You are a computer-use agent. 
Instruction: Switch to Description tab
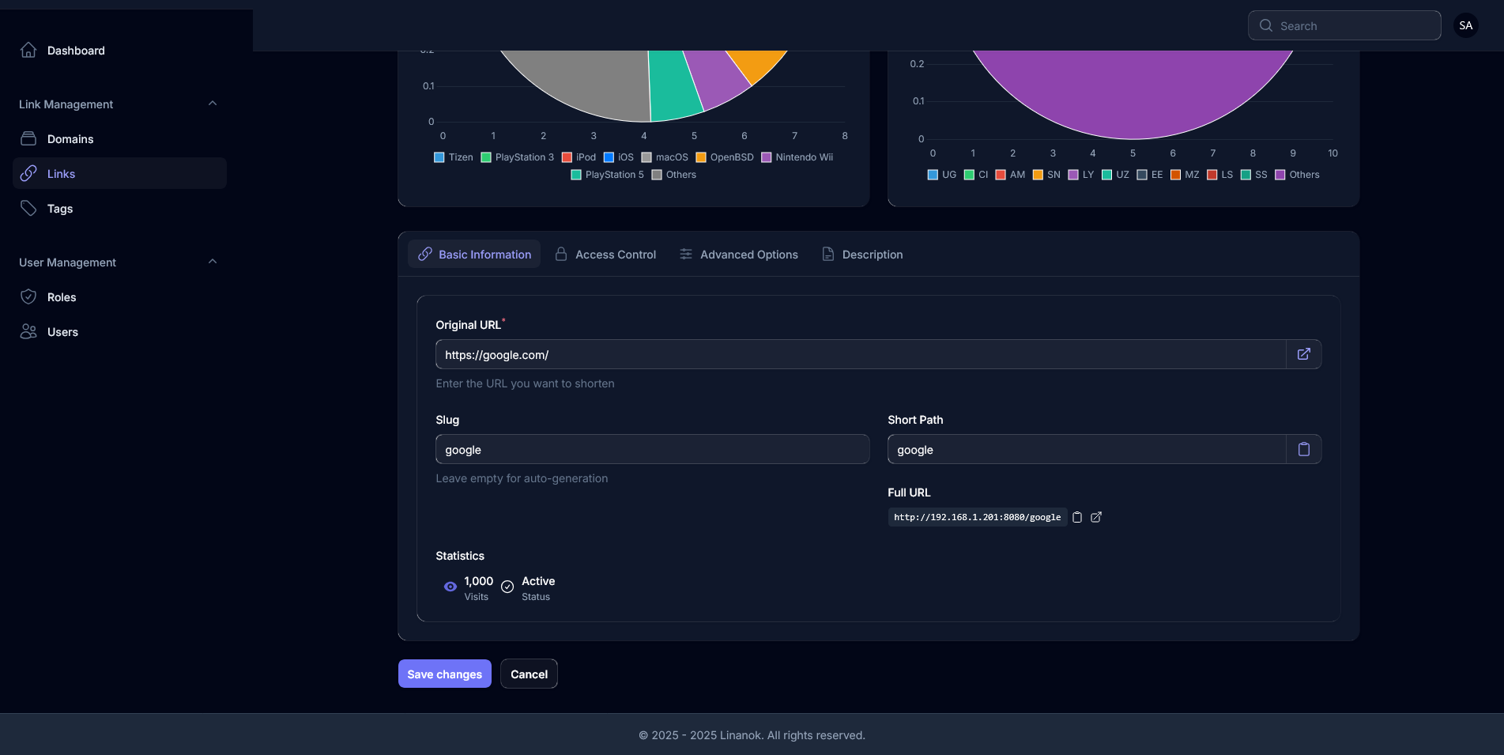point(862,254)
